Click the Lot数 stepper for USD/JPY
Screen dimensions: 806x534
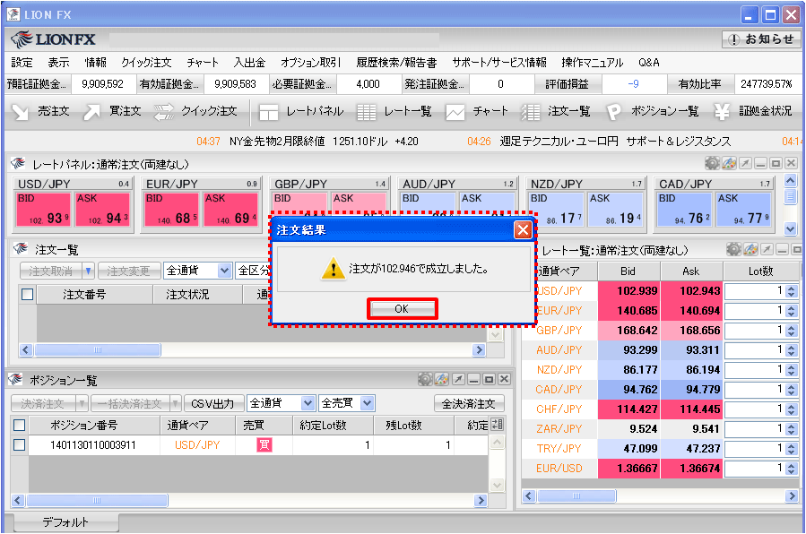(x=791, y=291)
